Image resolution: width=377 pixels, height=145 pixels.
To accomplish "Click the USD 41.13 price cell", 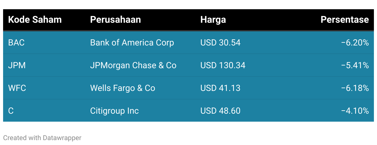I will [x=220, y=88].
